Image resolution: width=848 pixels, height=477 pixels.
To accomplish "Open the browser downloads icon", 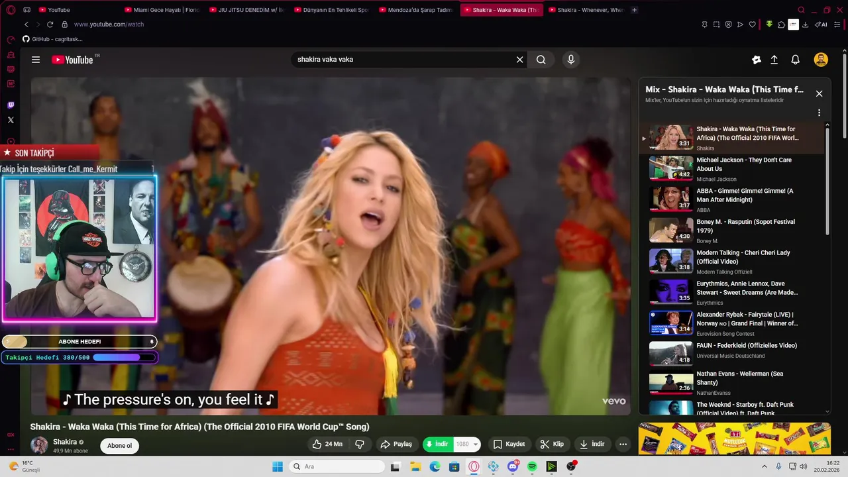I will 805,25.
